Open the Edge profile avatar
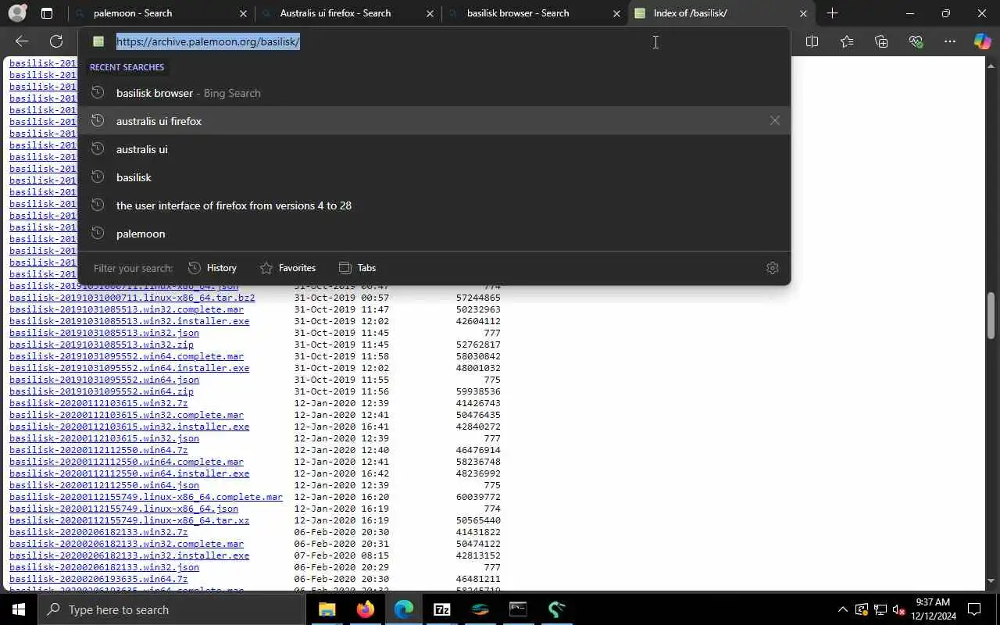The image size is (1000, 625). (x=17, y=13)
